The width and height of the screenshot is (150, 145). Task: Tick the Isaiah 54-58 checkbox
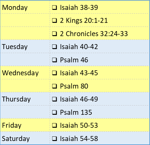point(54,139)
